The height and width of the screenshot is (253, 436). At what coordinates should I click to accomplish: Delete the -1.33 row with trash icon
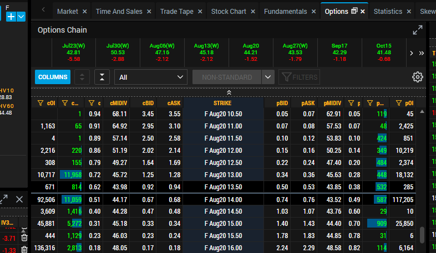(24, 250)
